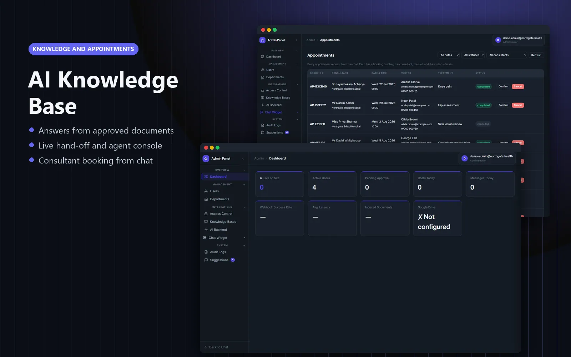571x357 pixels.
Task: Click Refresh button in Appointments window
Action: tap(536, 55)
